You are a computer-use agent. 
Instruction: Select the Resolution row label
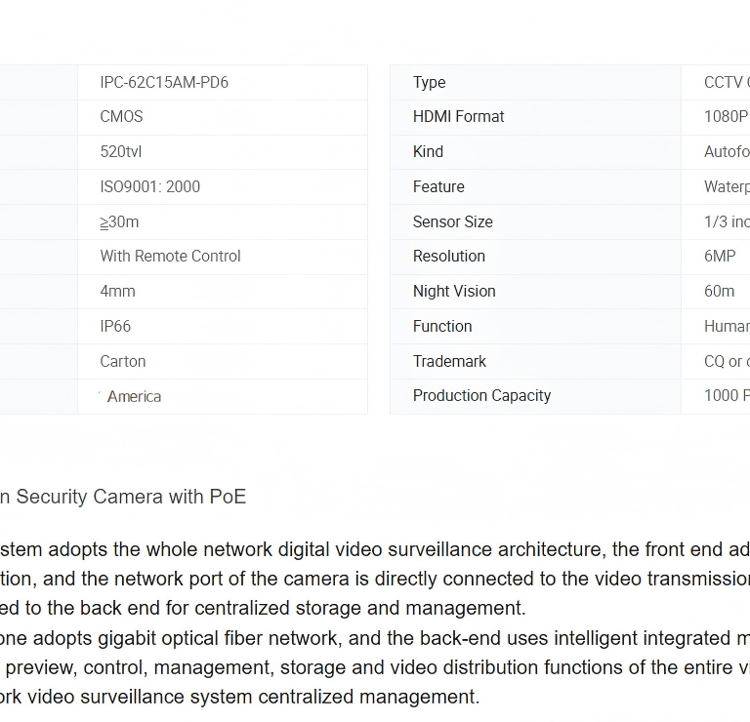pyautogui.click(x=449, y=257)
